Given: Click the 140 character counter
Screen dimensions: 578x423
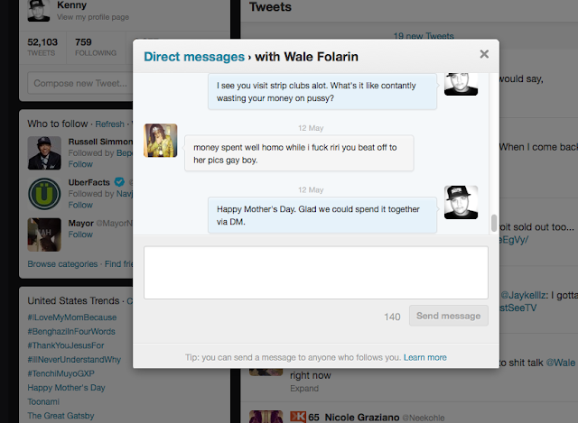Looking at the screenshot, I should 392,317.
